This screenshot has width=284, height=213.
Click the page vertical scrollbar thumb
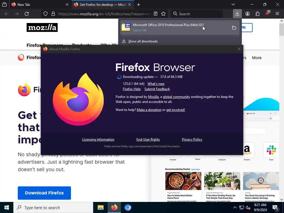pos(282,29)
